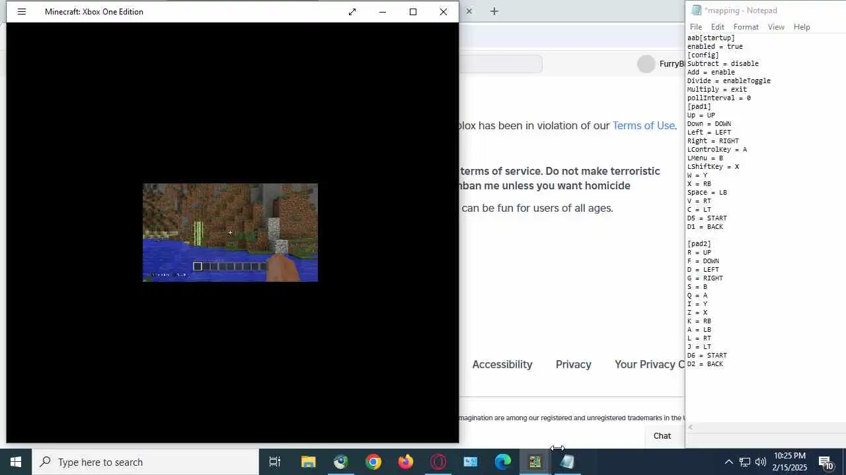Click the Minecraft game view thumbnail

[x=230, y=232]
